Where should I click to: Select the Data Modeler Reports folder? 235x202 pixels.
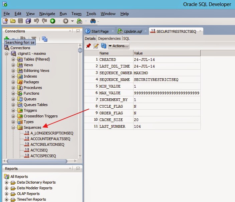pyautogui.click(x=35, y=188)
